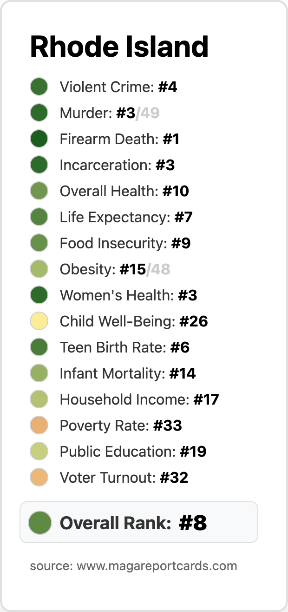Click the yellow Child Well-Being indicator dot

pyautogui.click(x=39, y=321)
